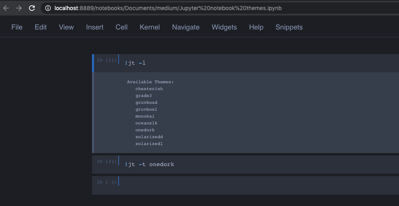Open the Kernel menu
The height and width of the screenshot is (206, 399).
(x=150, y=27)
